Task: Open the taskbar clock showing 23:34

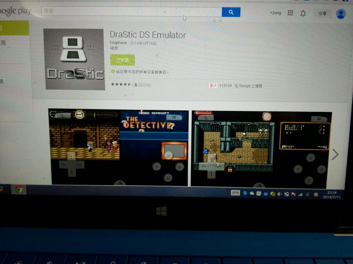Action: click(x=331, y=195)
